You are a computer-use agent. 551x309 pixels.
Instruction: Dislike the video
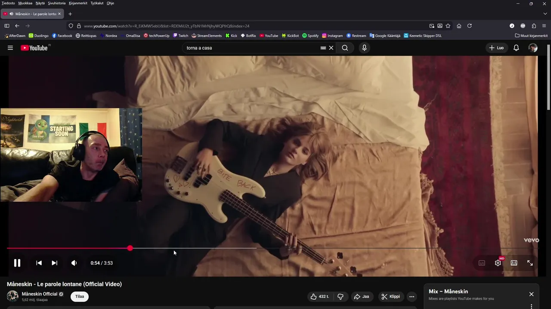point(341,297)
